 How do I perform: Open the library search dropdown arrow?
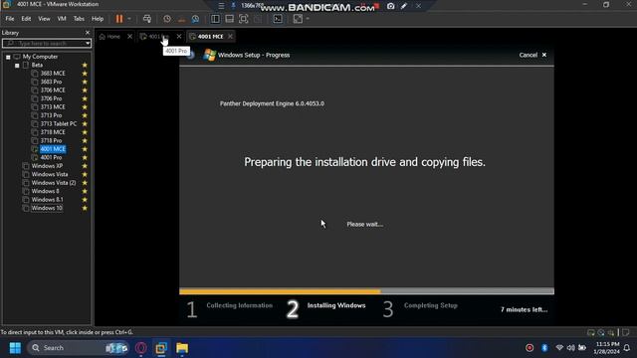[88, 43]
